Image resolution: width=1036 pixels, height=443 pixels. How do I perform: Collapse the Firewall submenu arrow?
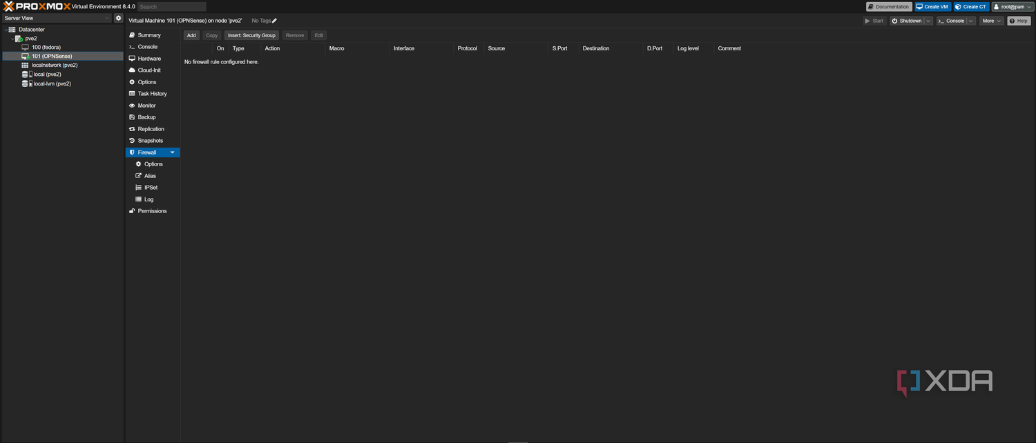(172, 152)
